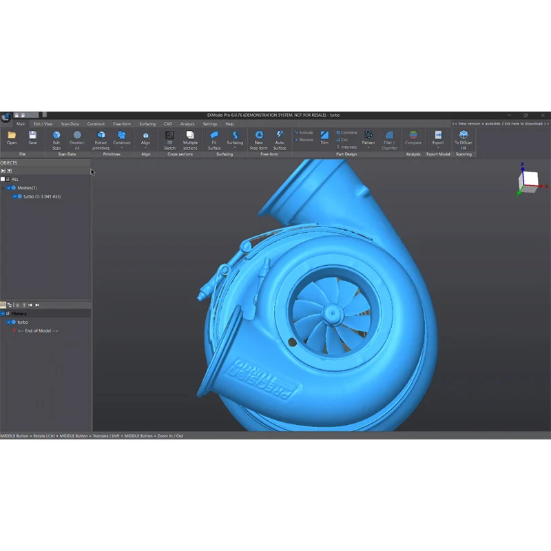This screenshot has height=551, width=551.
Task: Select the Extrude command
Action: point(304,132)
